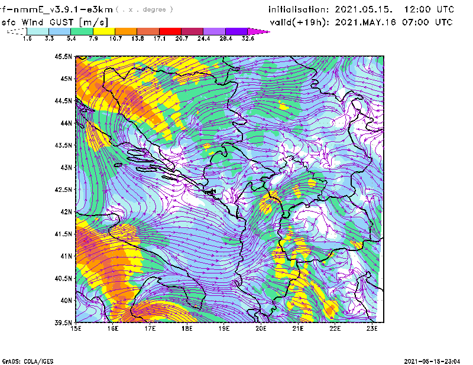Click the 15E longitude label

[x=76, y=328]
